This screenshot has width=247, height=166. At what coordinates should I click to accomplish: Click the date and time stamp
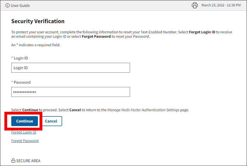[x=221, y=5]
